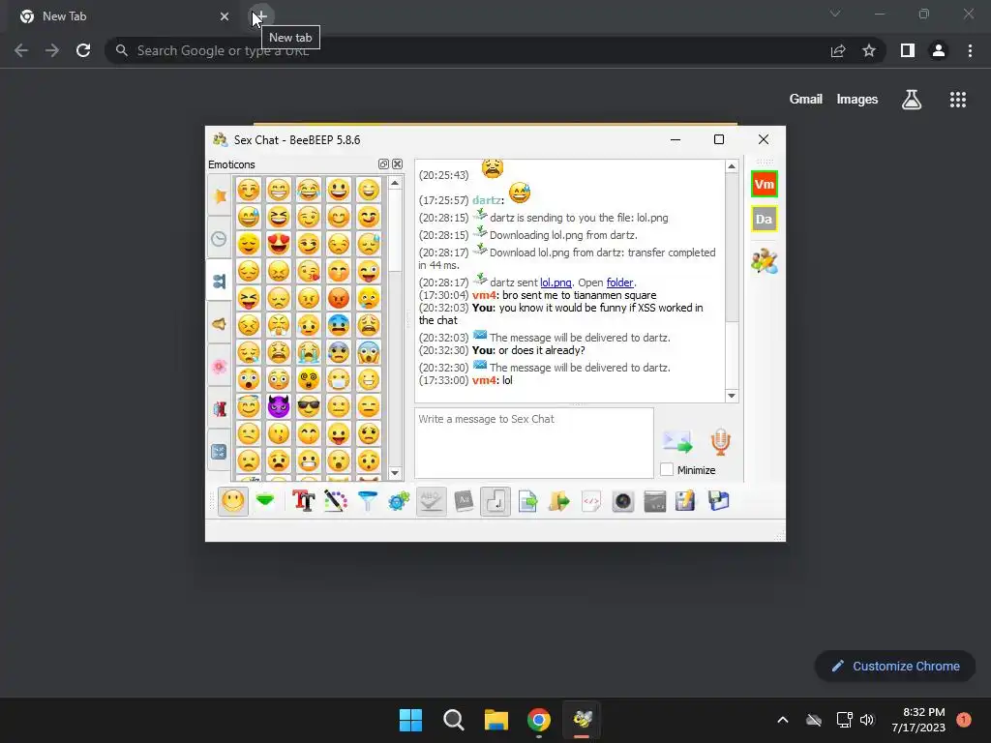
Task: Click the floppy disk with pencil icon
Action: (686, 501)
